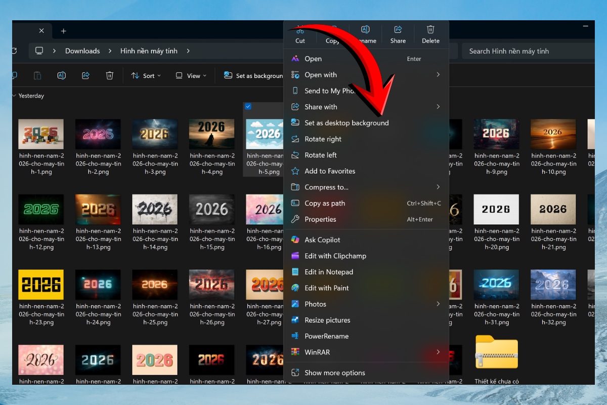607x405 pixels.
Task: Select thumbnail hinh-nen-nam-2026-cho-may-tinh-23.png
Action: [41, 285]
